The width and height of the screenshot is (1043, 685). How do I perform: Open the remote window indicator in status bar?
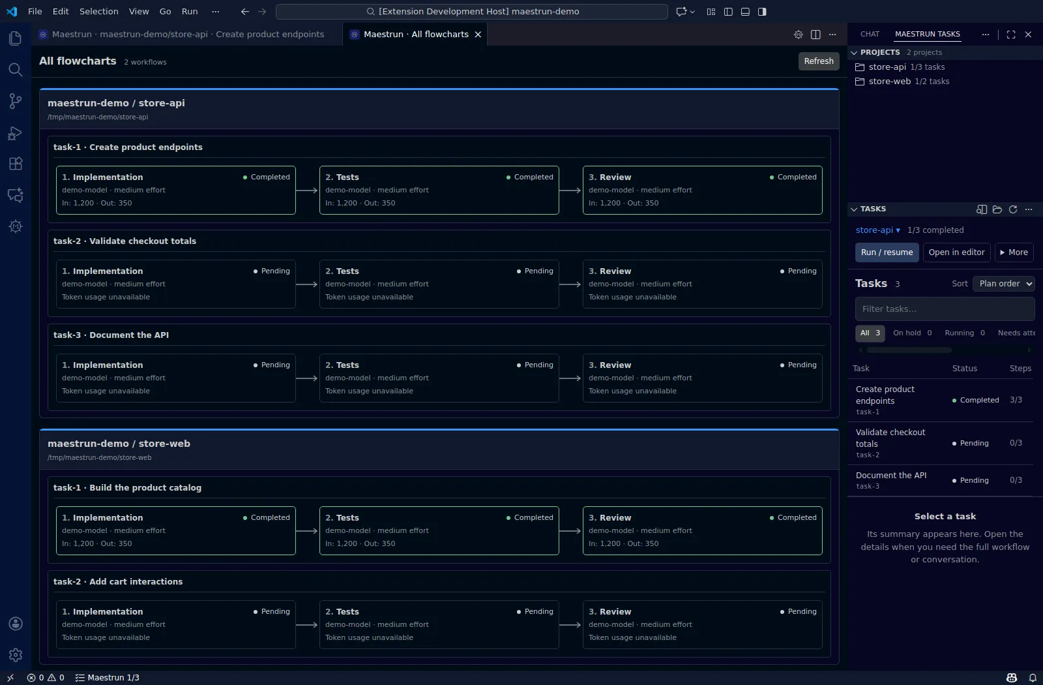point(10,678)
